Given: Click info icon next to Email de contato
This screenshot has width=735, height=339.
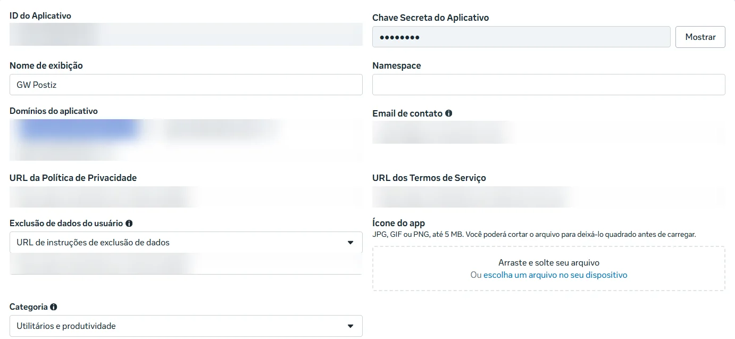Looking at the screenshot, I should tap(448, 113).
